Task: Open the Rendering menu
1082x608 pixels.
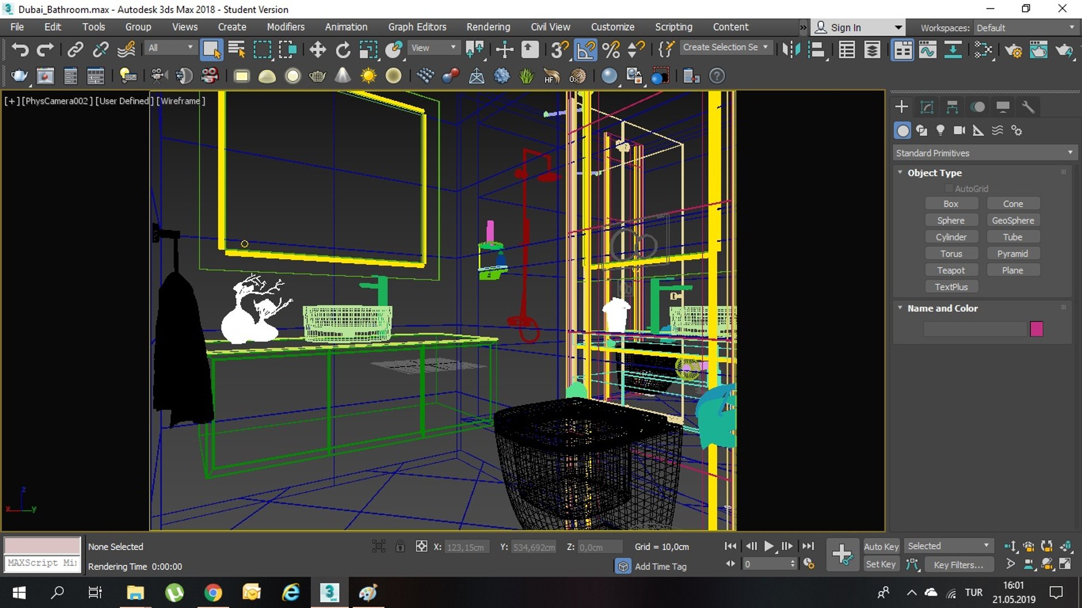Action: [488, 27]
